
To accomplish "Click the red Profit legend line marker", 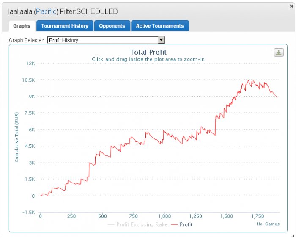I will point(174,224).
